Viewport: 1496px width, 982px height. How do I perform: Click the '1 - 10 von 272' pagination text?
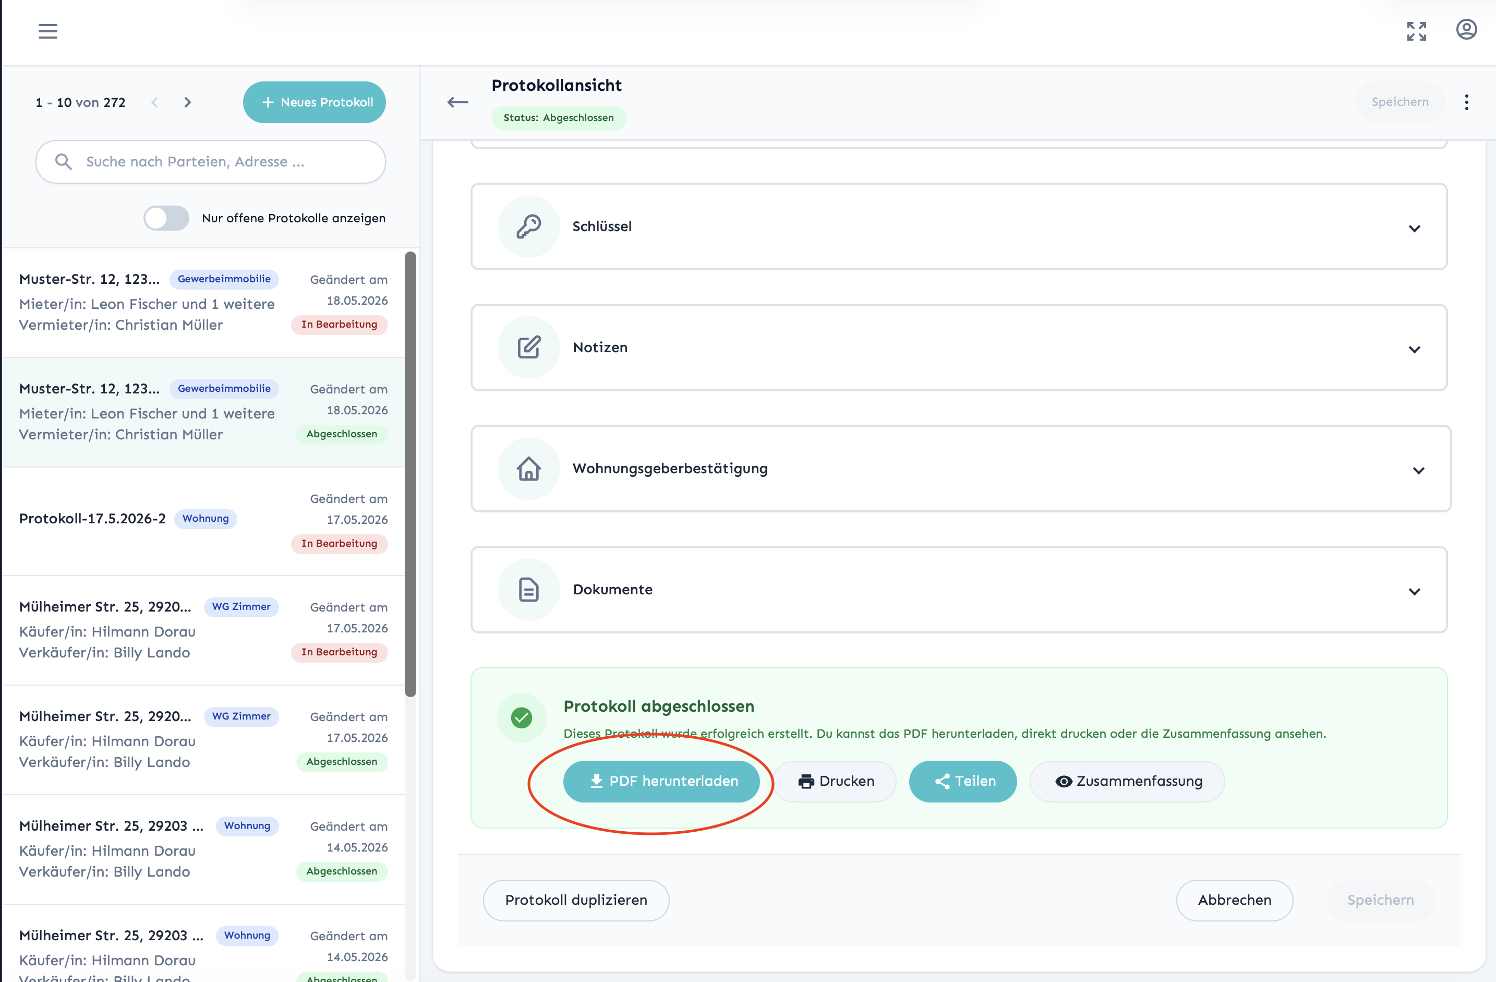(x=80, y=102)
